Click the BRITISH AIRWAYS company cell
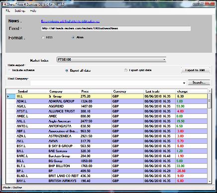The image size is (217, 193). (64, 181)
